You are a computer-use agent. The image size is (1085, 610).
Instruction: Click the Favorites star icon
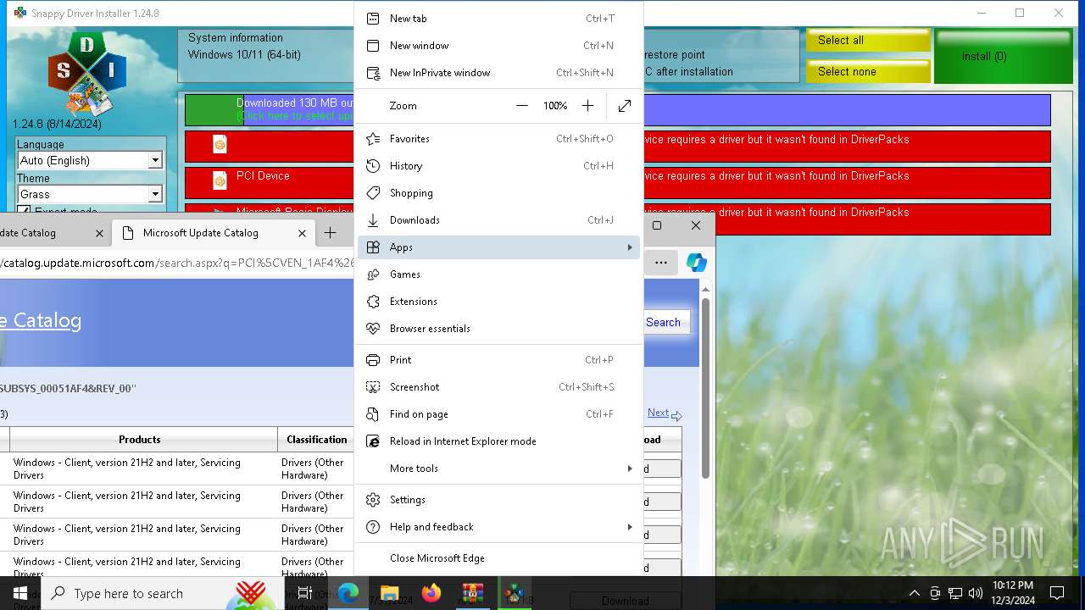372,139
